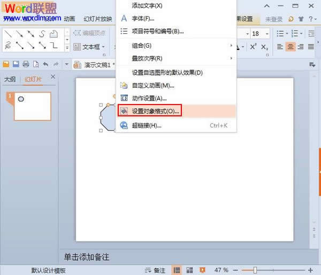Choose 自定义动画(M) from context menu
The width and height of the screenshot is (321, 275).
coord(153,85)
